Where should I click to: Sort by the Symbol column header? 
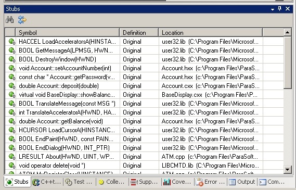point(68,33)
